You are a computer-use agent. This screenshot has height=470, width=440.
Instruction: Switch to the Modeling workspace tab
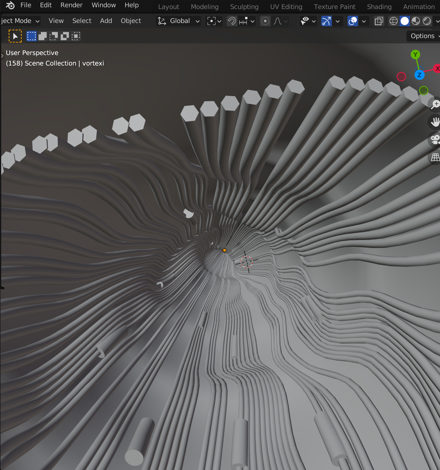[205, 7]
